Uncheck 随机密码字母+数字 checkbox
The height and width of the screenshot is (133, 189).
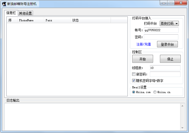[x=134, y=81]
